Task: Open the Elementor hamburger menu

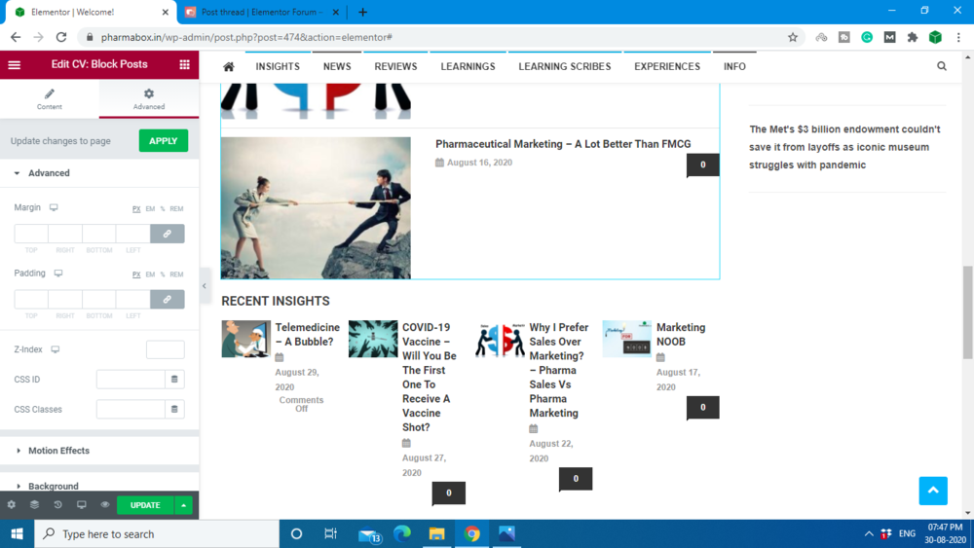Action: pyautogui.click(x=14, y=64)
